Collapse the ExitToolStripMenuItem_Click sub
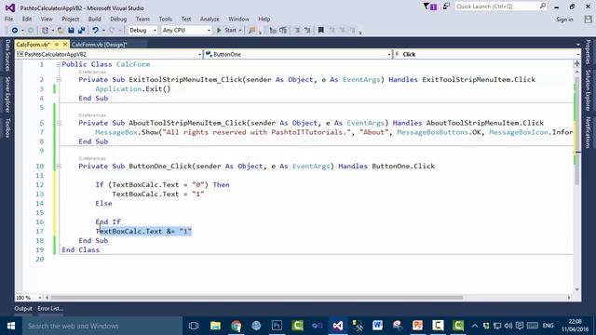 [59, 80]
